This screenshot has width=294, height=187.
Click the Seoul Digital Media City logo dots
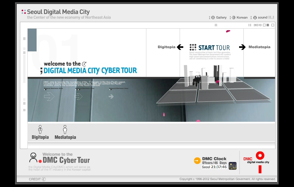(x=24, y=12)
